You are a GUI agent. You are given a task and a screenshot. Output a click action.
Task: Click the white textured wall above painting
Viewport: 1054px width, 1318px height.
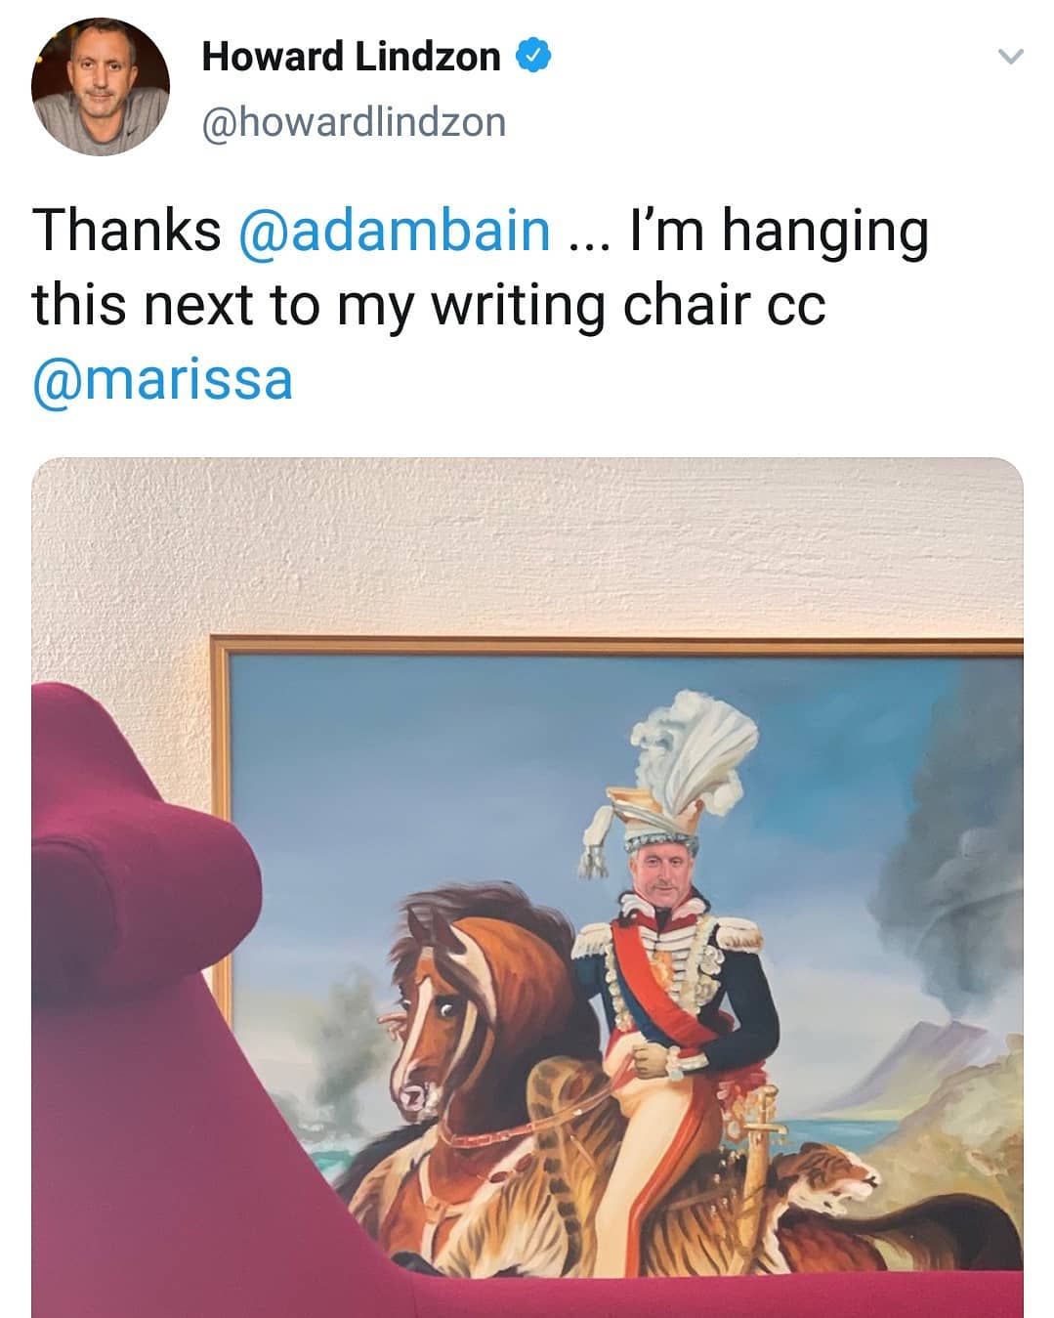pos(527,547)
